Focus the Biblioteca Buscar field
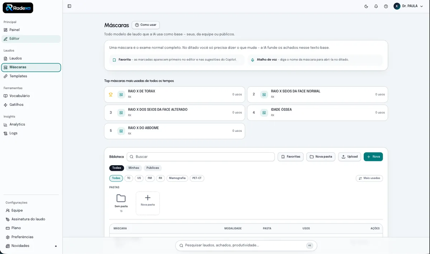 [201, 157]
